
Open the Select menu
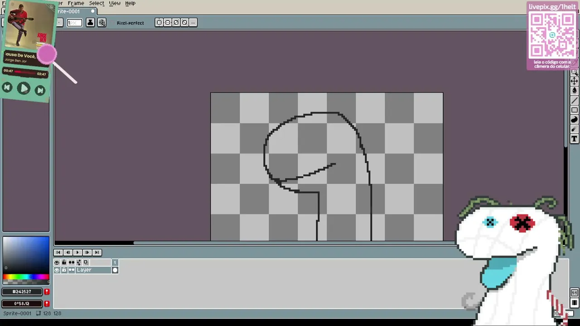click(97, 3)
